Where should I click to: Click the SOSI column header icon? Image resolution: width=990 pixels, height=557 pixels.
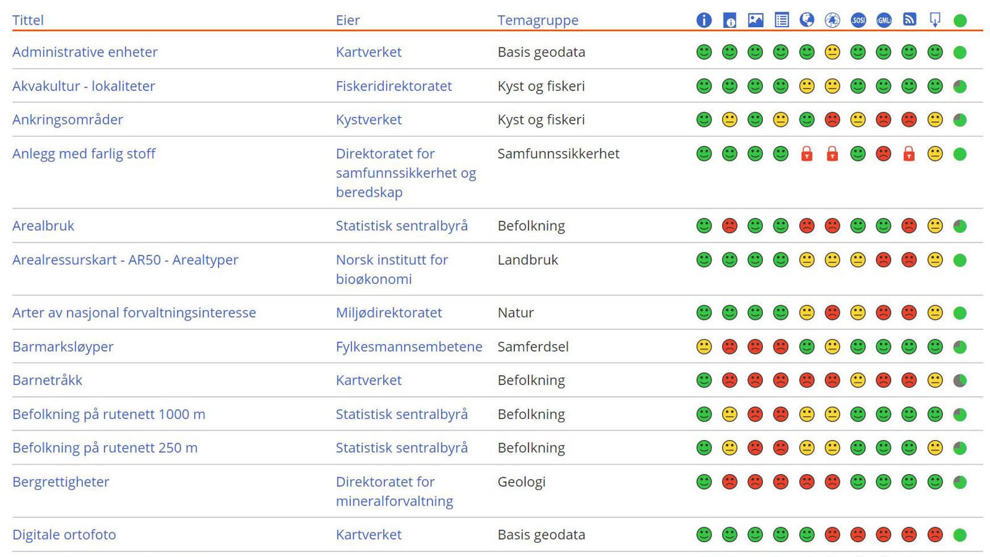click(x=858, y=20)
